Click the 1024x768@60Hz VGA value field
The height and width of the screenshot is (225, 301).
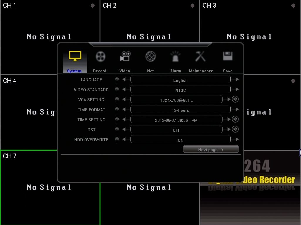click(x=176, y=99)
